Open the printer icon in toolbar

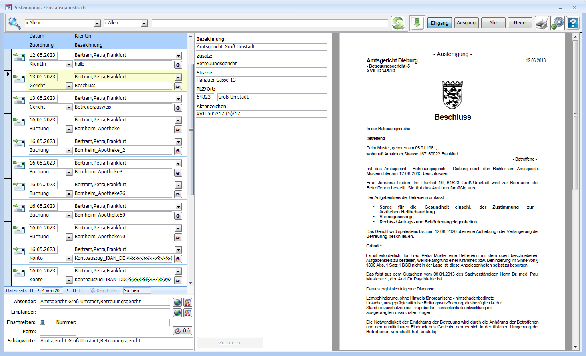click(x=542, y=23)
